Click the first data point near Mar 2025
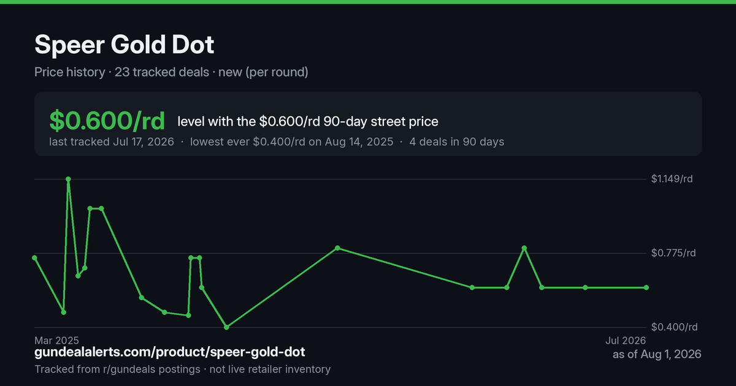Screen dimensions: 736x386 pyautogui.click(x=35, y=258)
